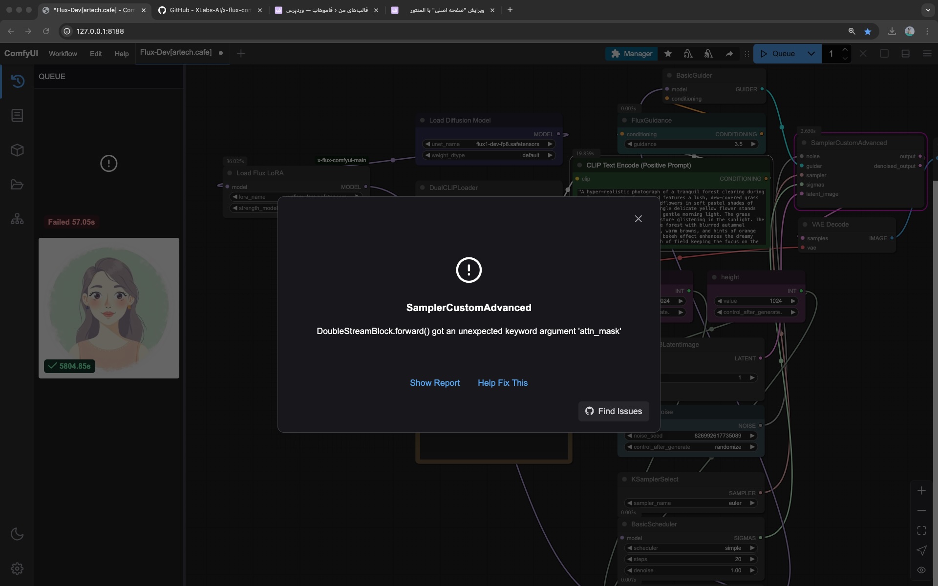Click the star favorites icon in toolbar
This screenshot has width=938, height=586.
coord(668,54)
